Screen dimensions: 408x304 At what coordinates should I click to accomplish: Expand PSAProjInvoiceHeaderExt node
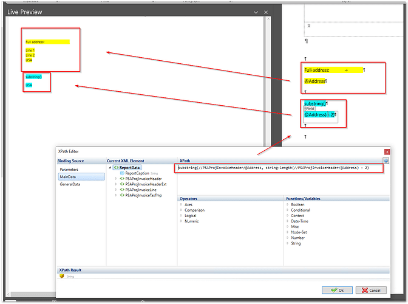[116, 184]
